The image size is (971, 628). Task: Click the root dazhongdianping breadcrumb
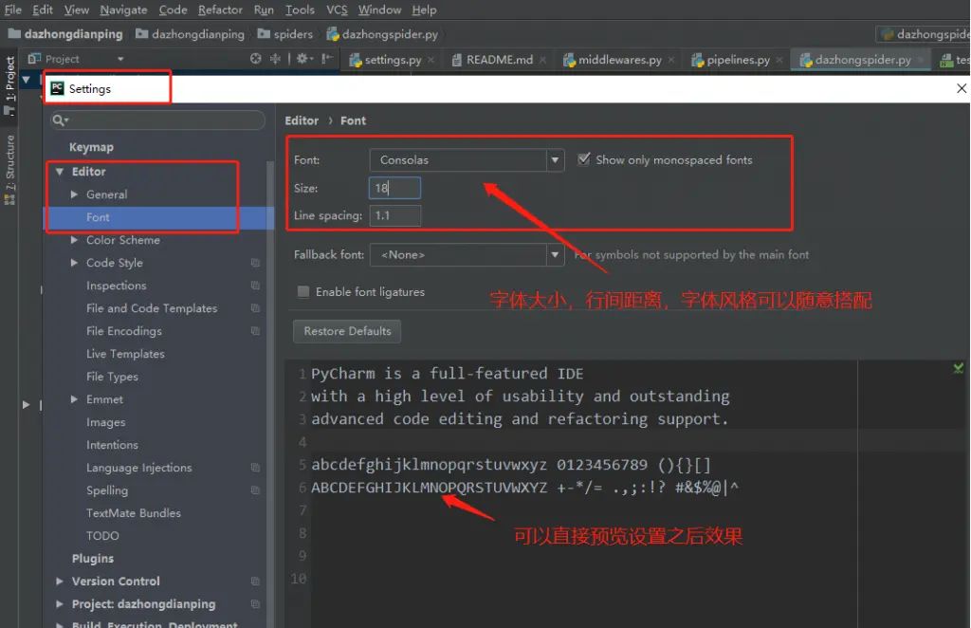(65, 34)
